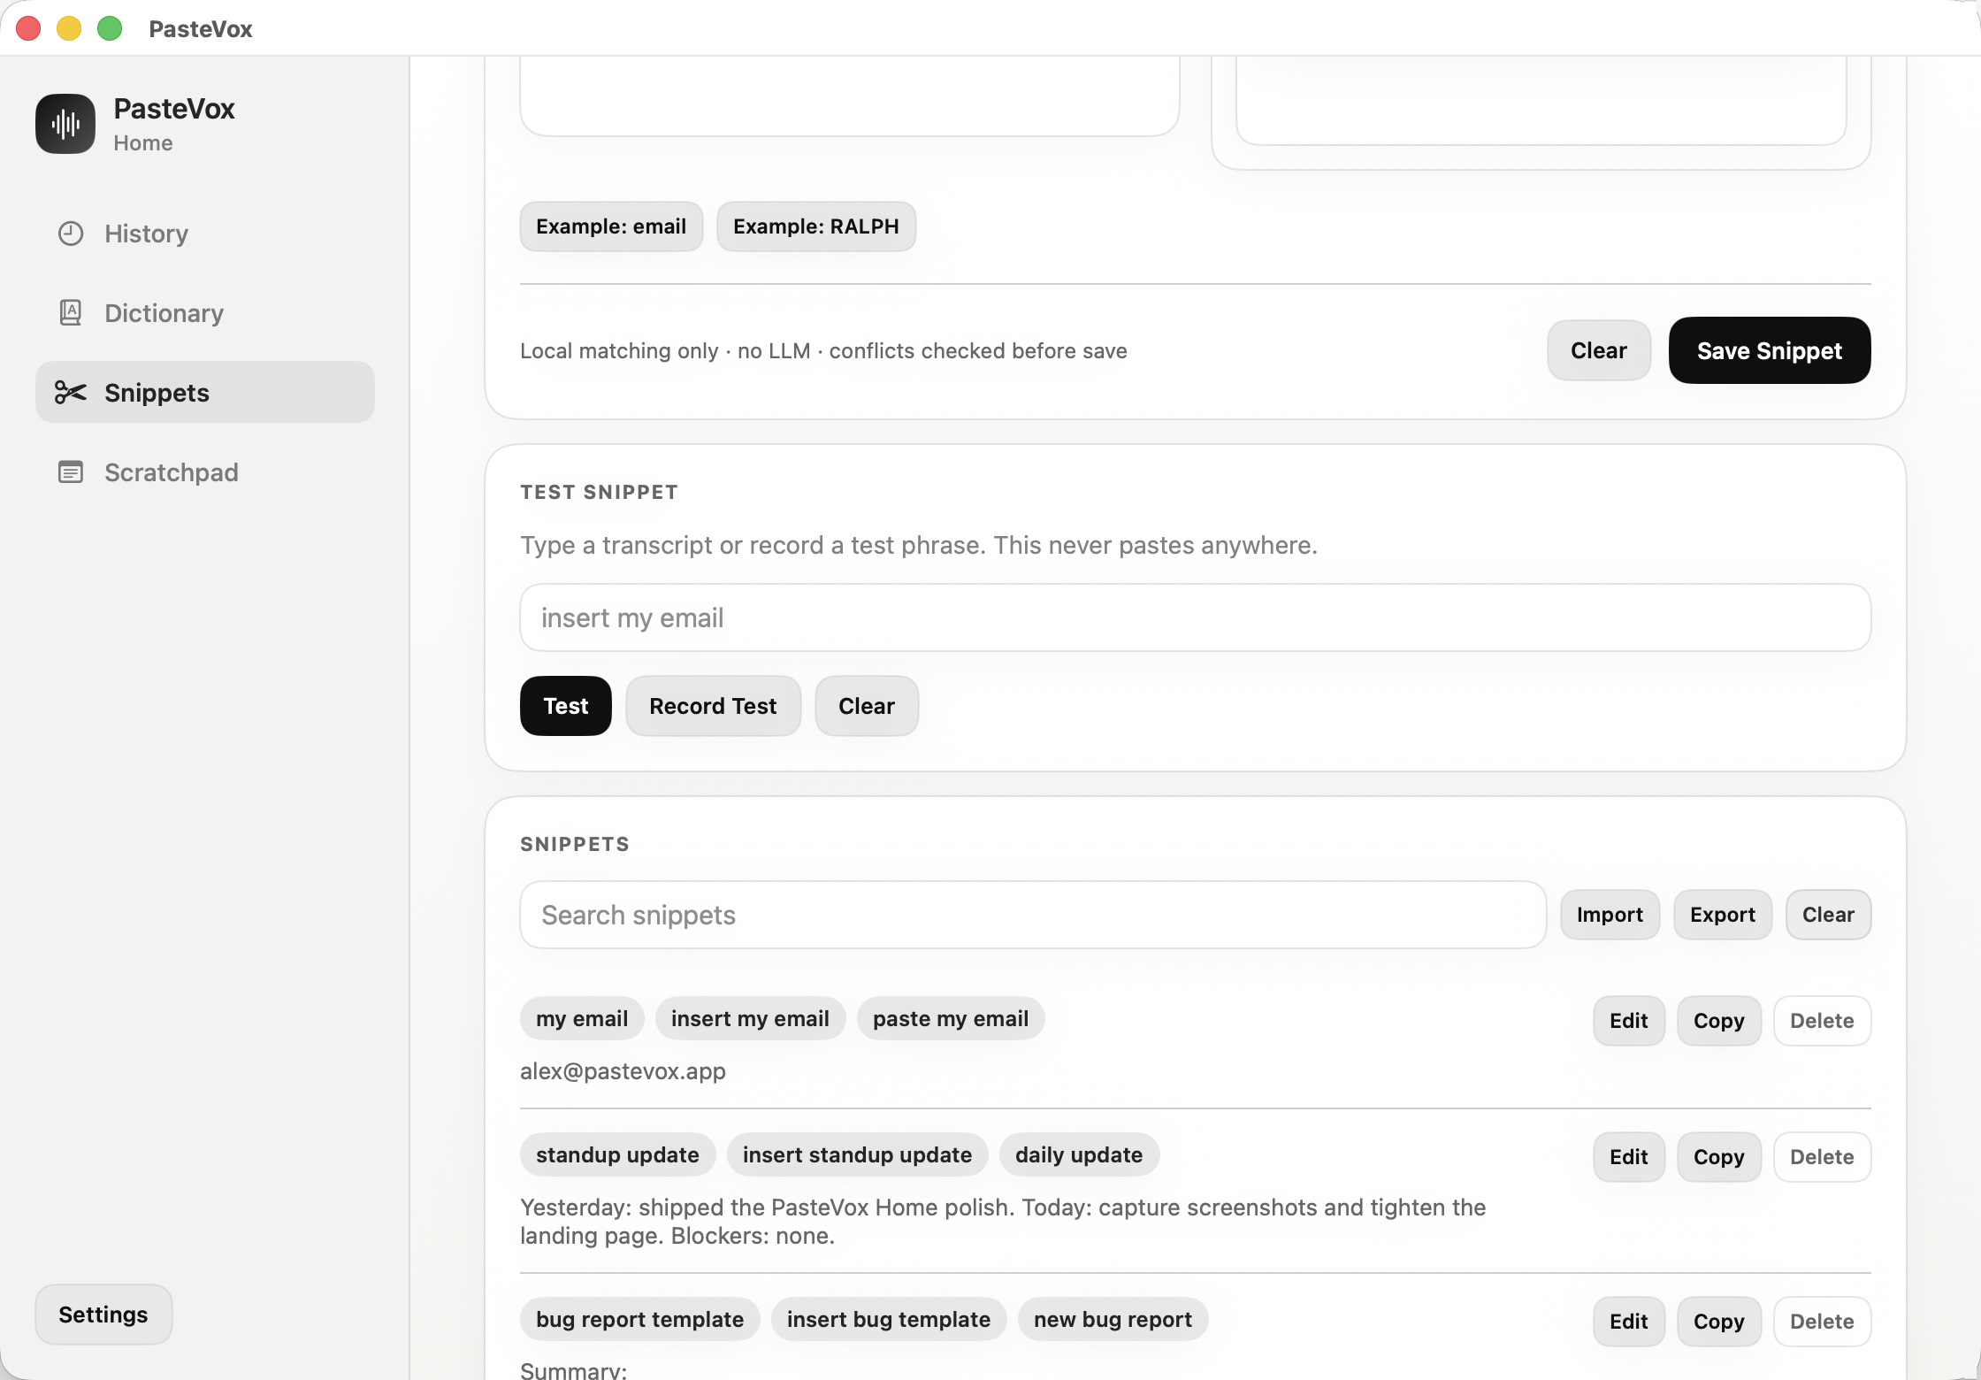Open Settings from the sidebar

point(103,1315)
